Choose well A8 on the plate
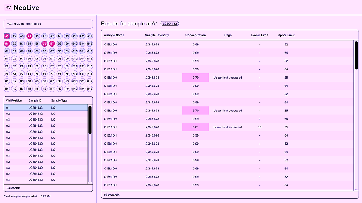Viewport: 362px width, 203px height. [x=60, y=36]
